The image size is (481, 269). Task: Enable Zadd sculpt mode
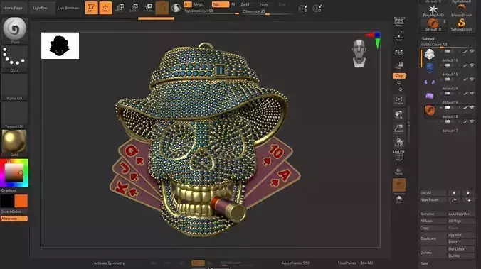point(245,4)
